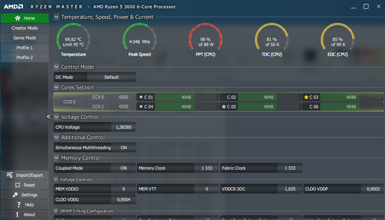Viewport: 385px width, 220px height.
Task: Click the Home house icon
Action: [17, 18]
